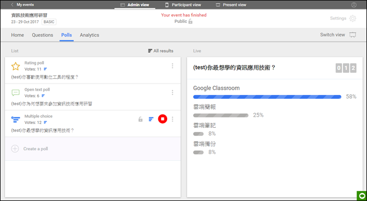View results icon beside Votes: 11
Image resolution: width=367 pixels, height=201 pixels.
[45, 69]
